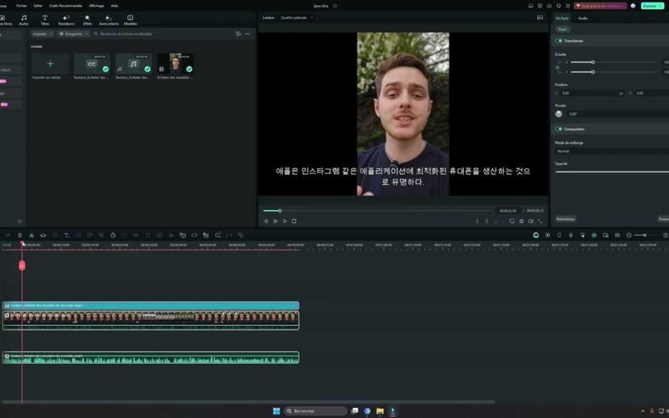The image size is (669, 418).
Task: Click the Importer un média plus tile
Action: pyautogui.click(x=50, y=64)
